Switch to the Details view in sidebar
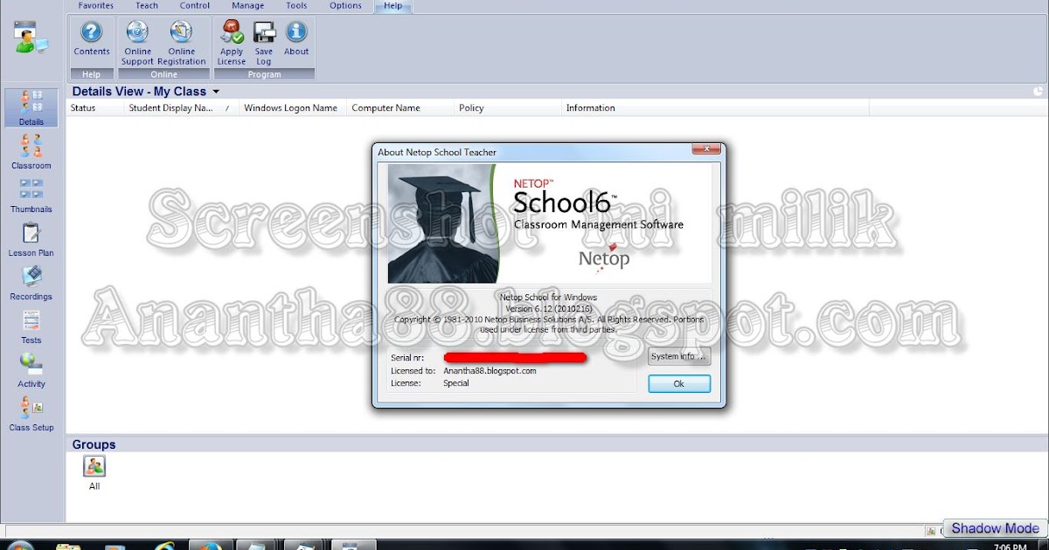 31,108
